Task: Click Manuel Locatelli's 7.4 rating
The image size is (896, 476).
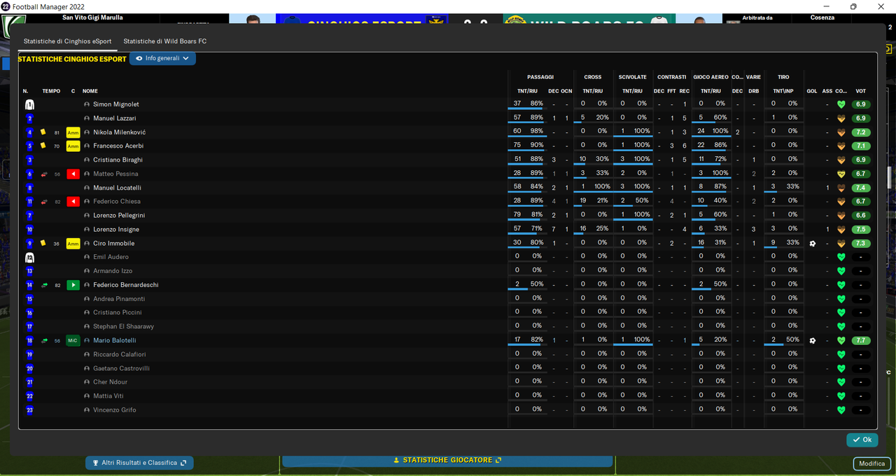Action: pyautogui.click(x=861, y=188)
